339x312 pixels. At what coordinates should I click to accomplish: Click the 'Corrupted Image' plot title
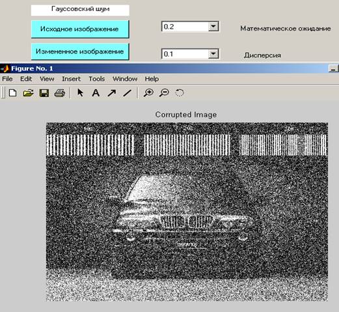(x=186, y=115)
